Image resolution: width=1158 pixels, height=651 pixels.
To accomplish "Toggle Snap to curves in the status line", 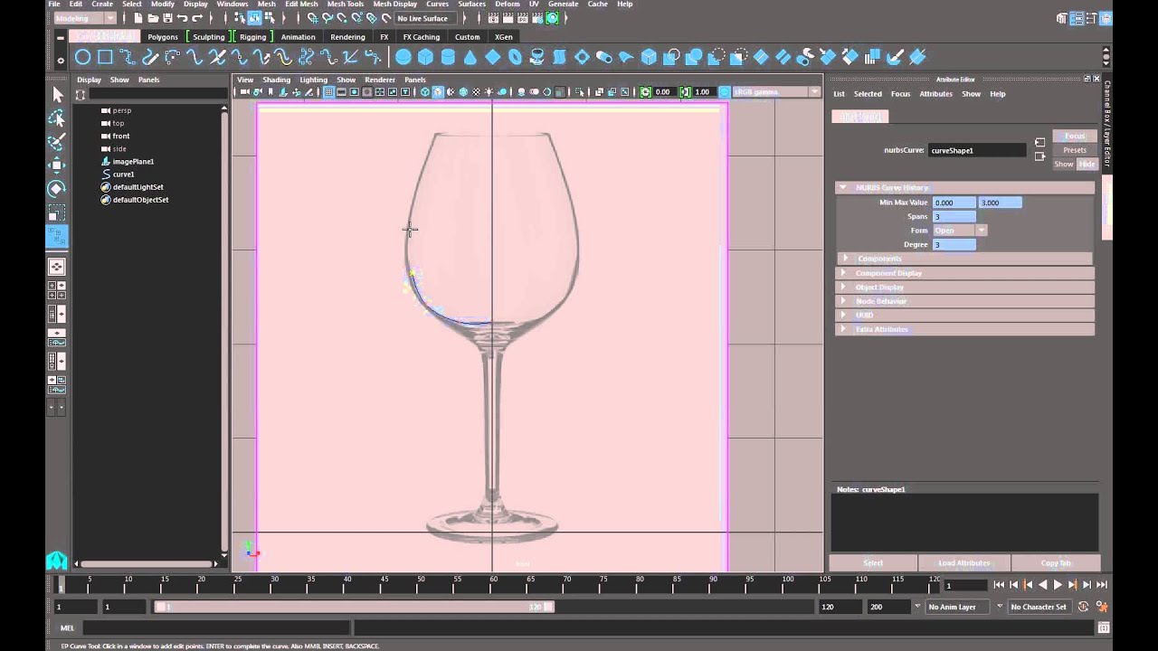I will (x=327, y=18).
